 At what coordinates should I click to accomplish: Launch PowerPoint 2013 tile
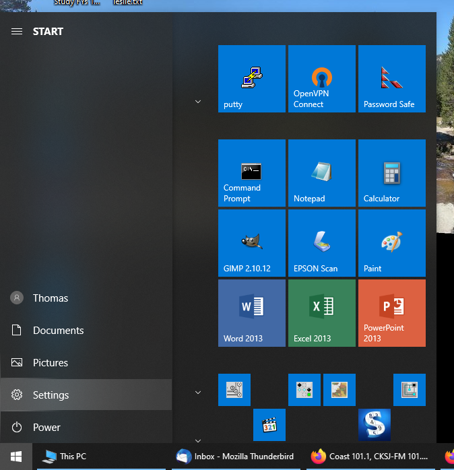(392, 313)
